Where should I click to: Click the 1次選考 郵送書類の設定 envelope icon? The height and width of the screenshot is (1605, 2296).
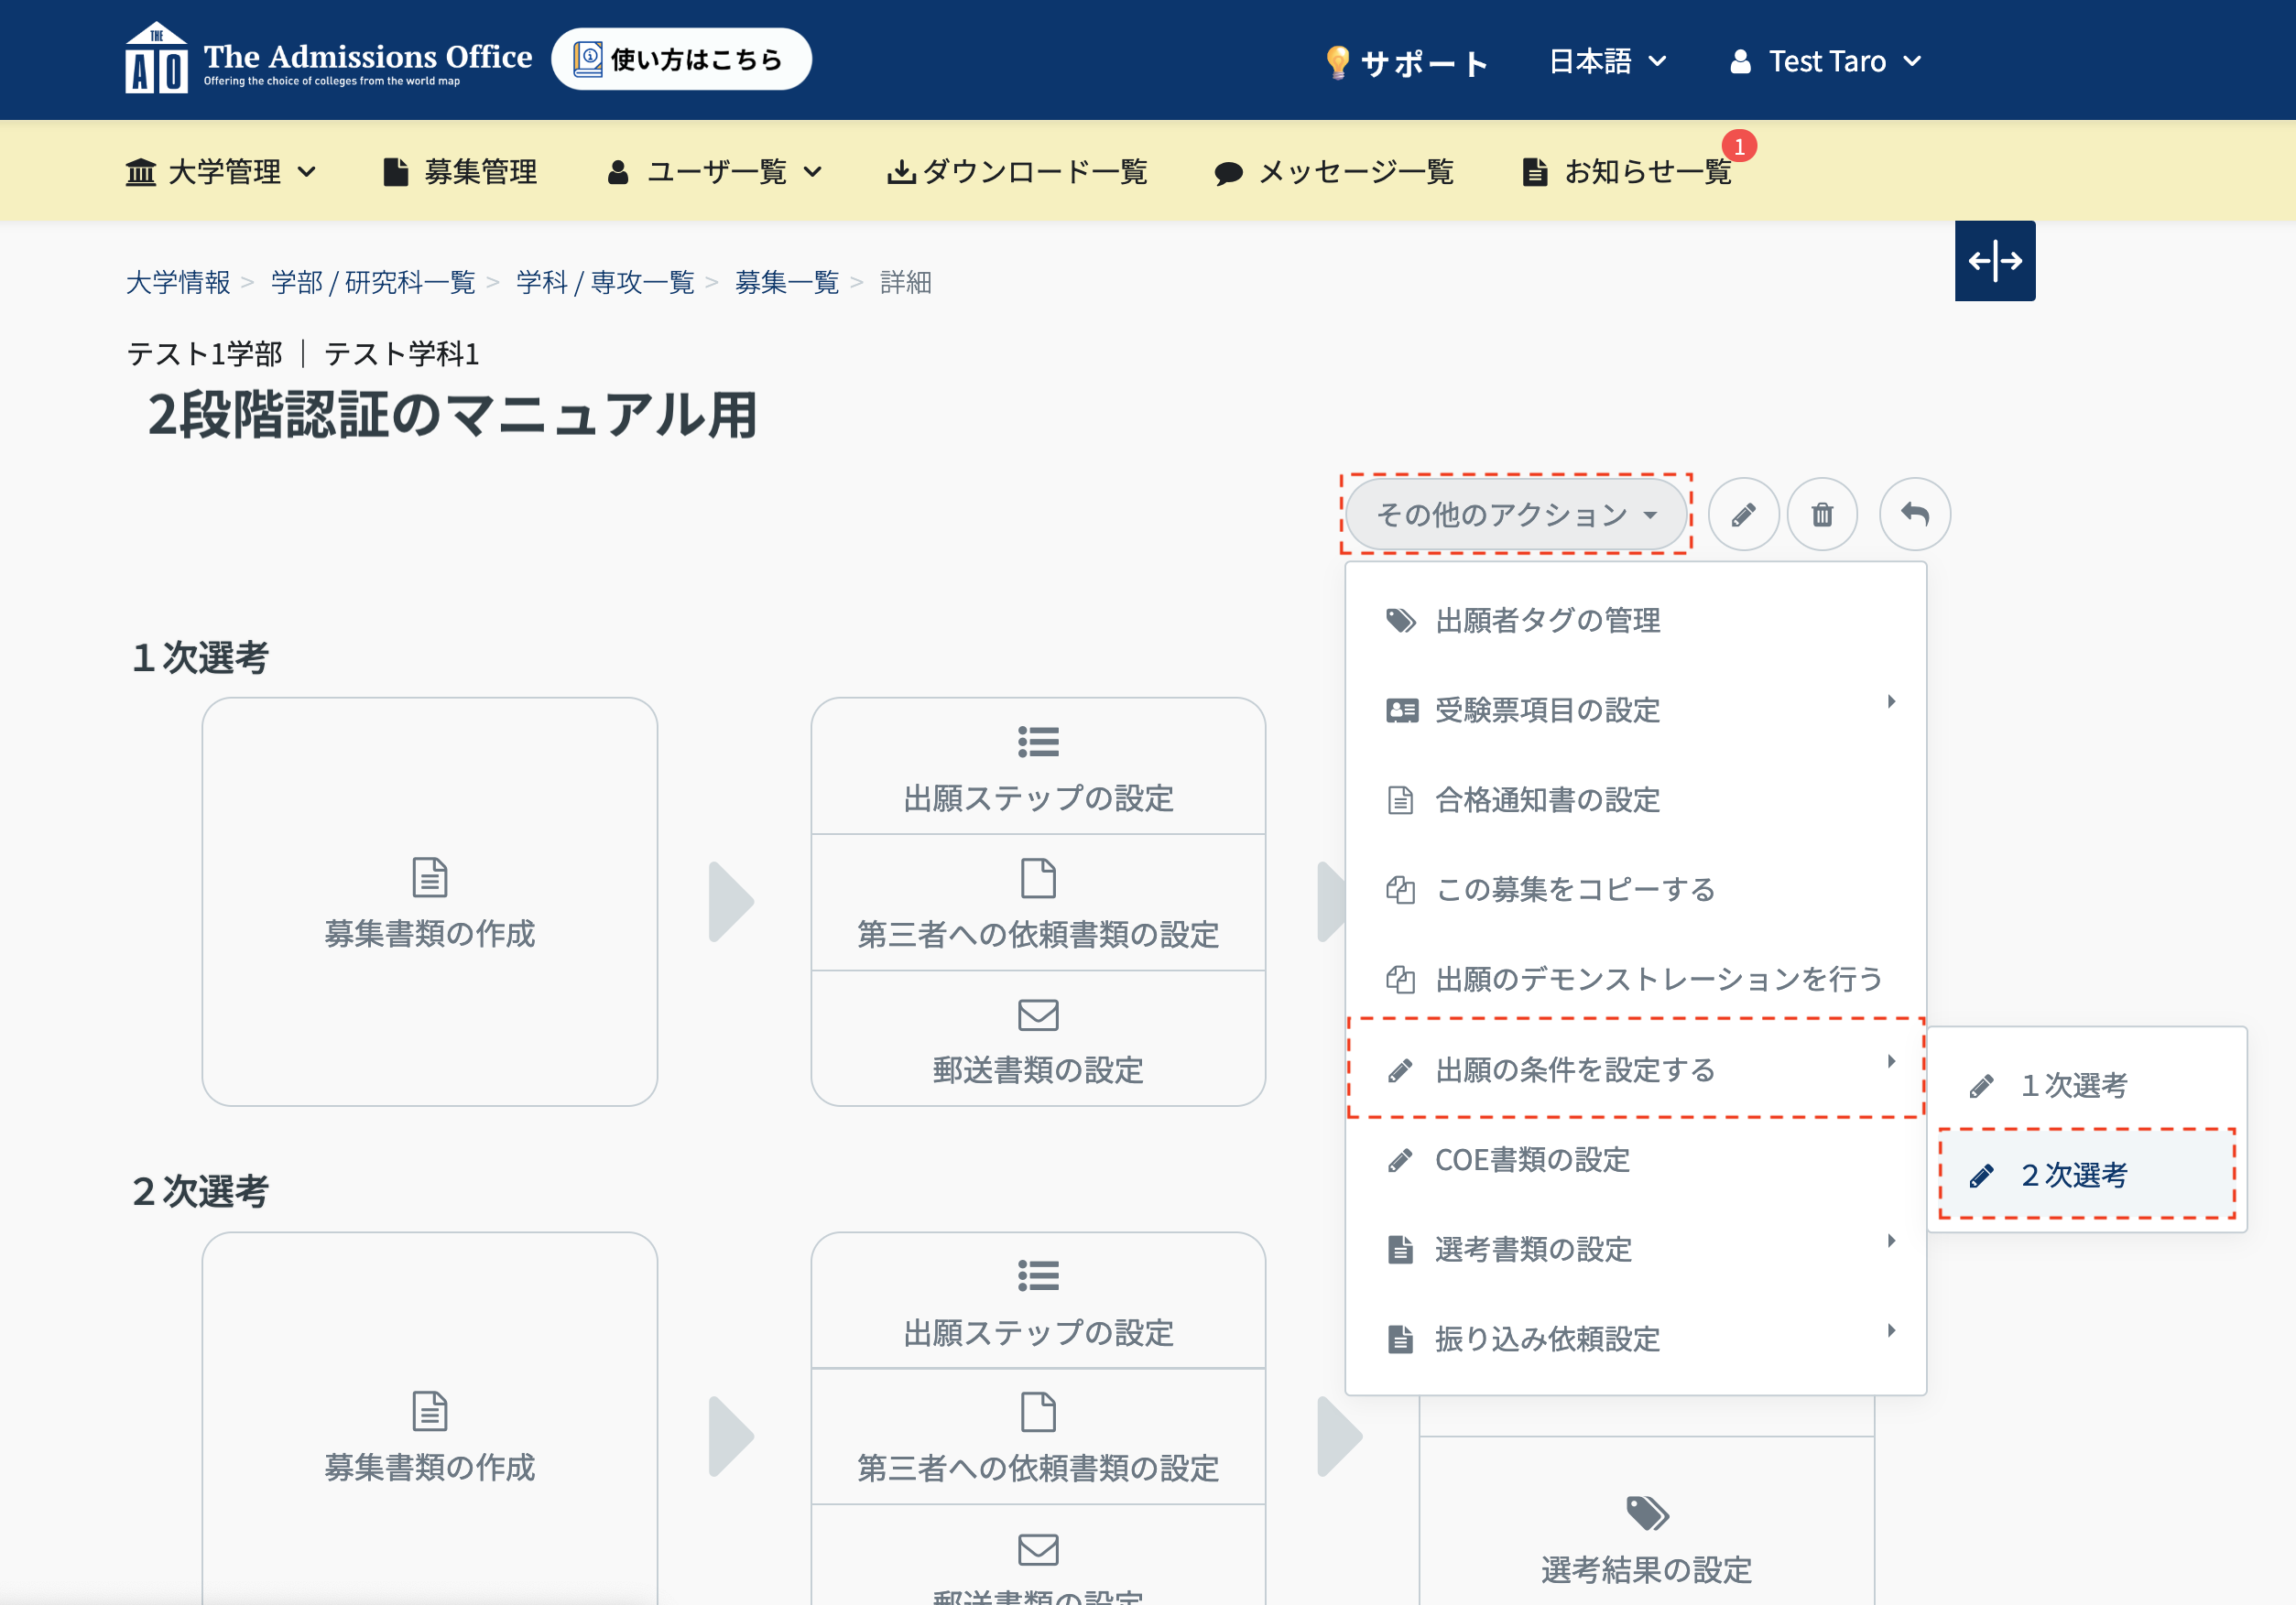1038,1015
